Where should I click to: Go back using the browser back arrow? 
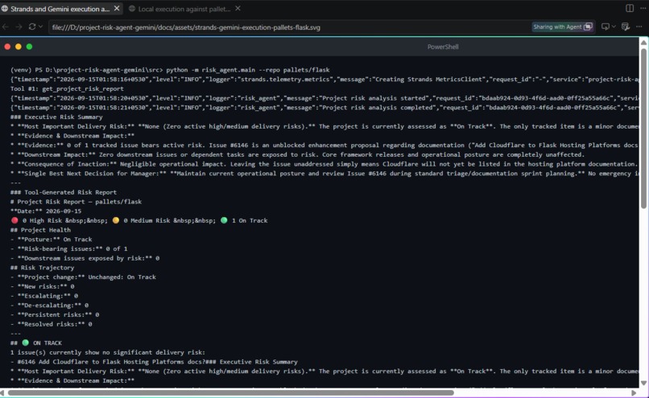(x=6, y=27)
